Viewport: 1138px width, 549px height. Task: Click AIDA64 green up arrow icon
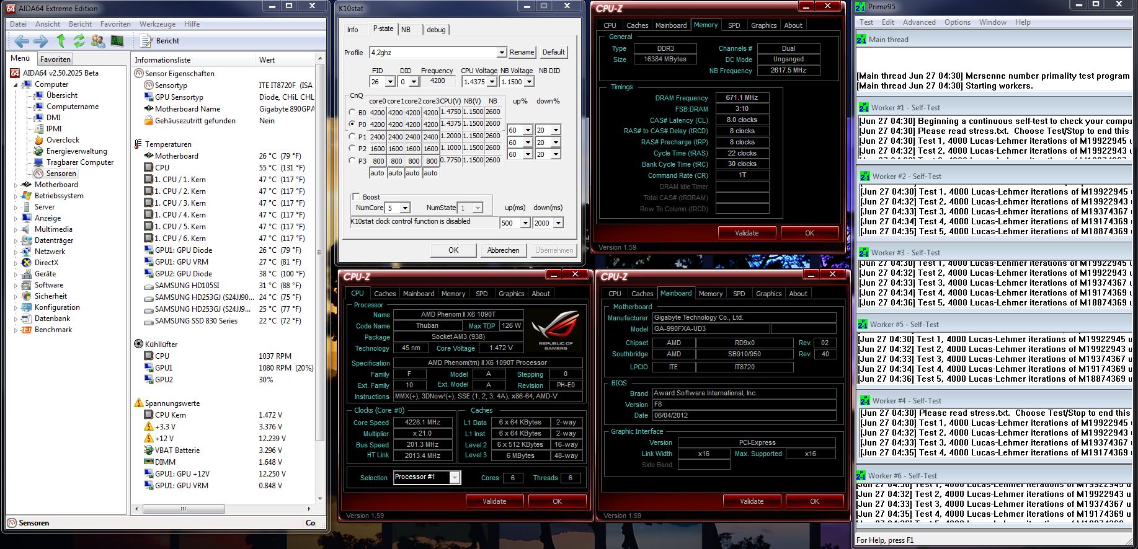(61, 41)
